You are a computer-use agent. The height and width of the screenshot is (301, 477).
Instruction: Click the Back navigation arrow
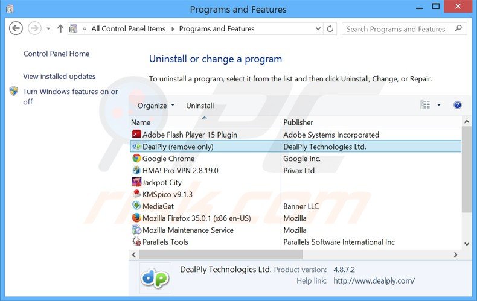tap(16, 28)
